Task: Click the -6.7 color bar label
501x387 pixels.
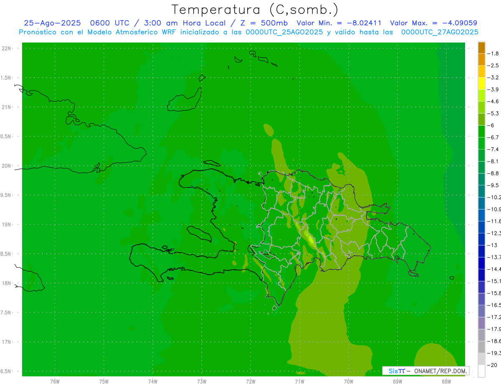Action: [x=494, y=137]
